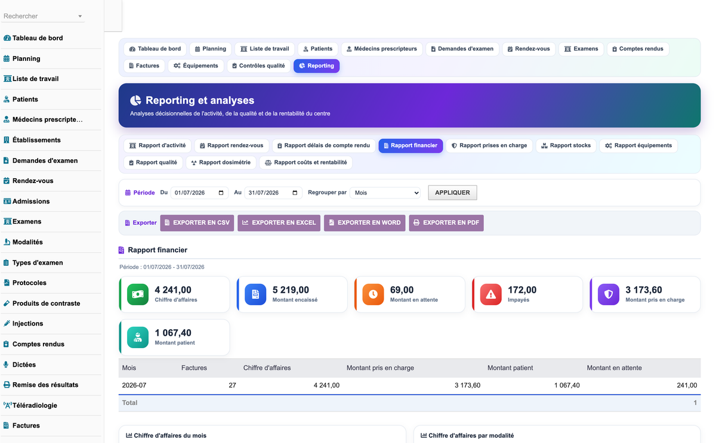
Task: Click EXPORTER EN PDF button
Action: coord(446,223)
